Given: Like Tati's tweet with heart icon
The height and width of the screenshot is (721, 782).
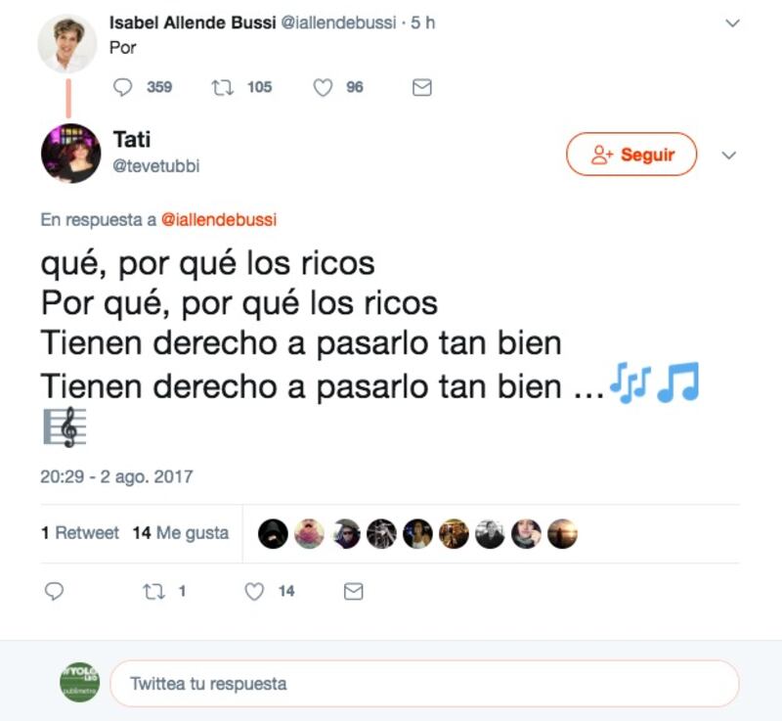Looking at the screenshot, I should pyautogui.click(x=254, y=592).
